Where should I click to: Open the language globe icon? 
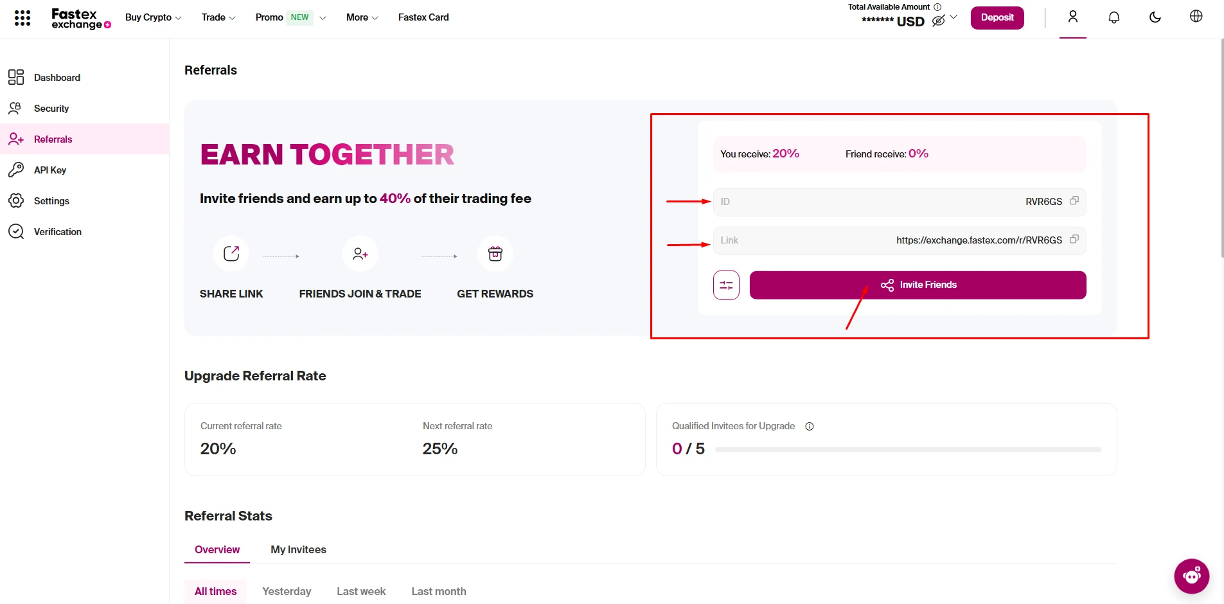click(x=1196, y=17)
